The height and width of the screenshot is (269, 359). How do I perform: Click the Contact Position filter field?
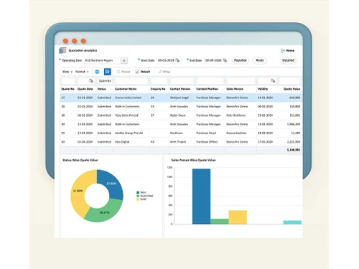210,81
